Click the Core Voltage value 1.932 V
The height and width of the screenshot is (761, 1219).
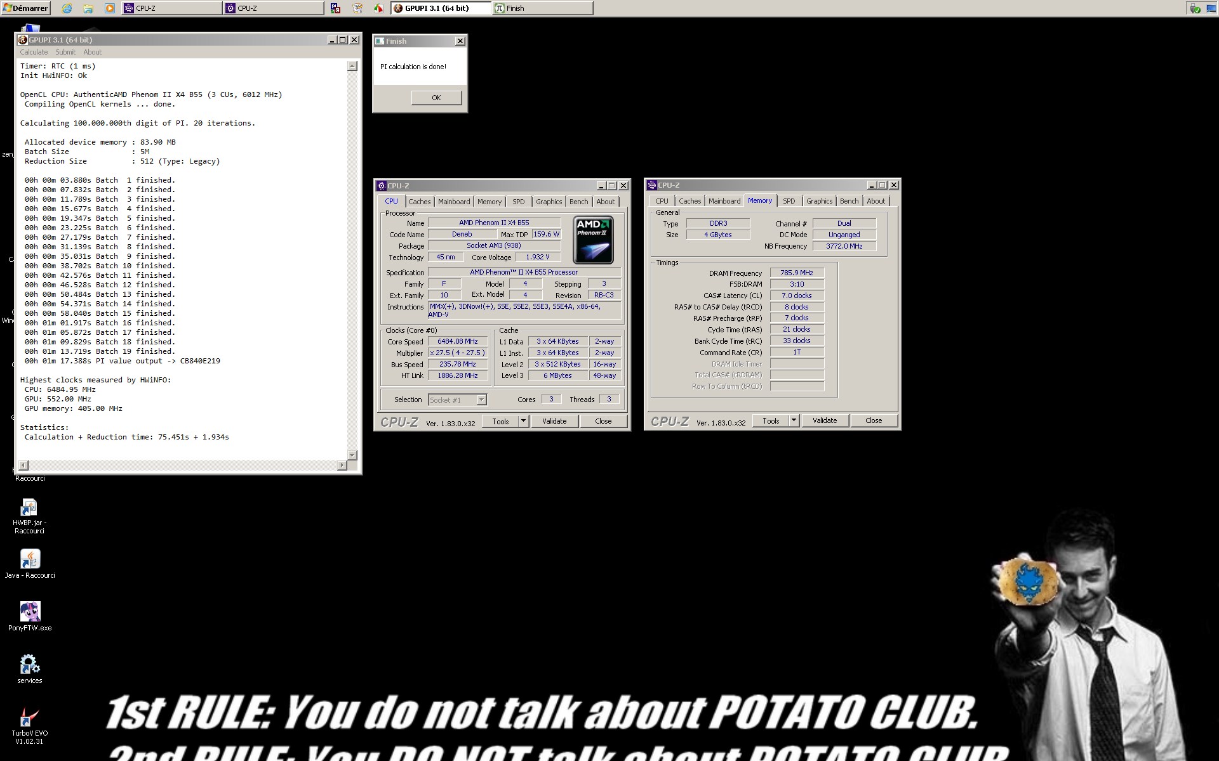click(x=538, y=257)
